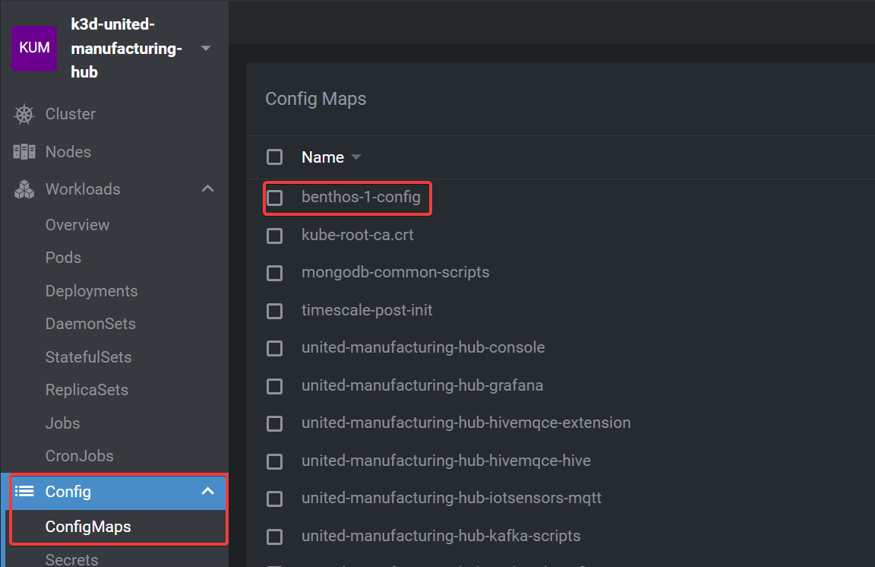The image size is (875, 567).
Task: Click the k3d-united-manufacturing-hub cluster name
Action: pos(126,48)
